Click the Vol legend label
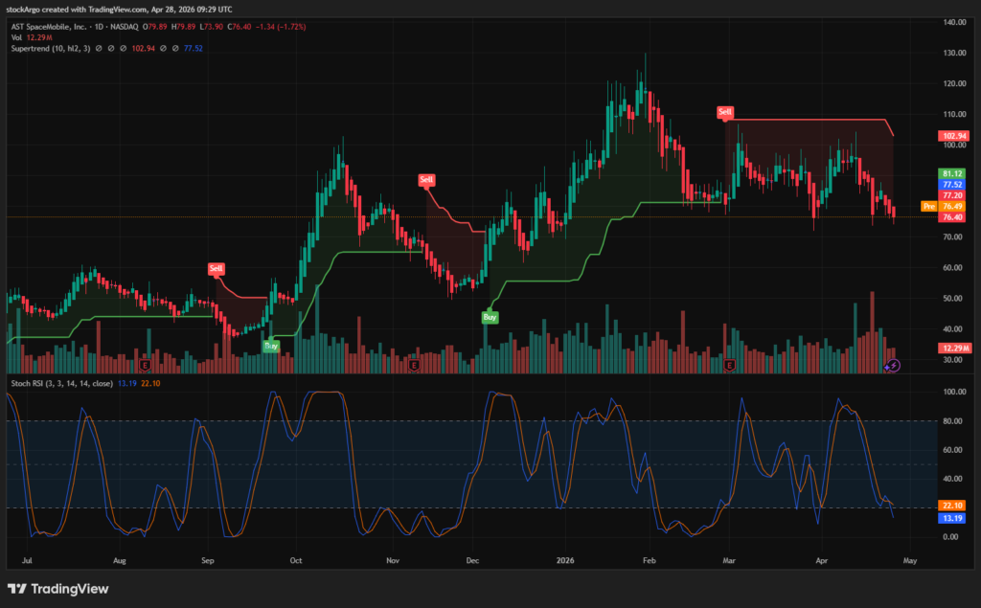The height and width of the screenshot is (608, 981). coord(16,37)
